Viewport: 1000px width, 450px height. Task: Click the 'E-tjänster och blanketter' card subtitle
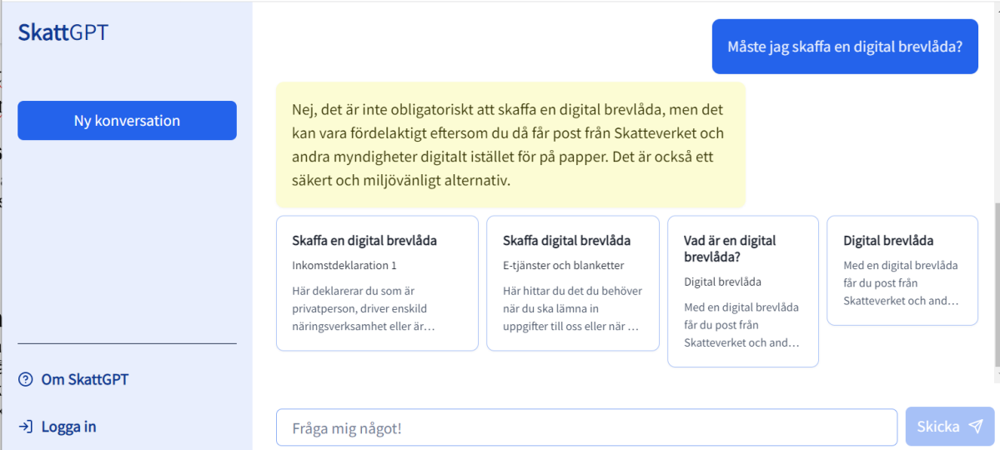(x=563, y=266)
